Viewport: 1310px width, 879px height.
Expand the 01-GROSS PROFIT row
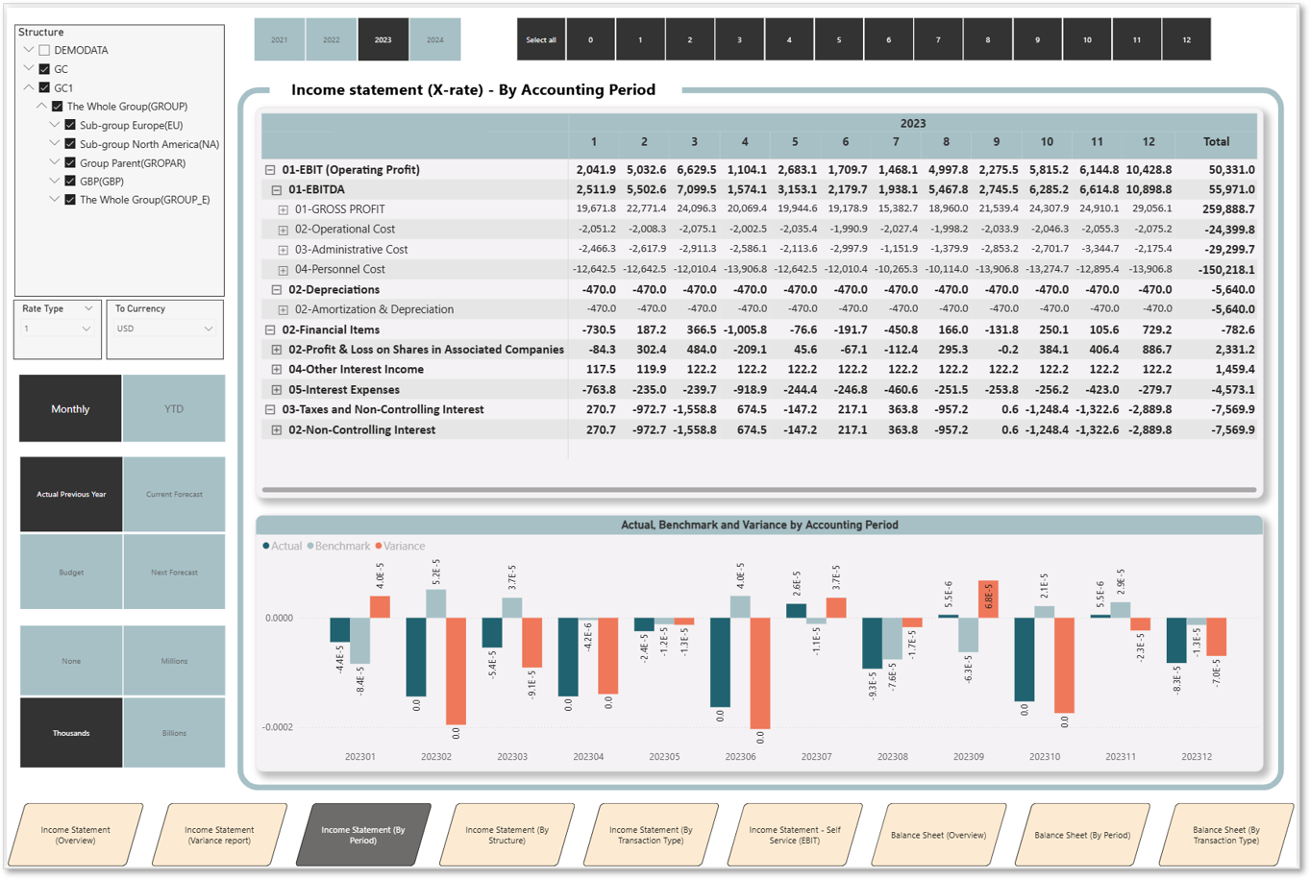click(284, 209)
